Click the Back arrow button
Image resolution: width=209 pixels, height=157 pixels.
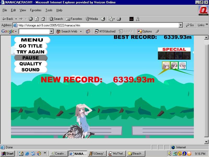click(x=8, y=19)
